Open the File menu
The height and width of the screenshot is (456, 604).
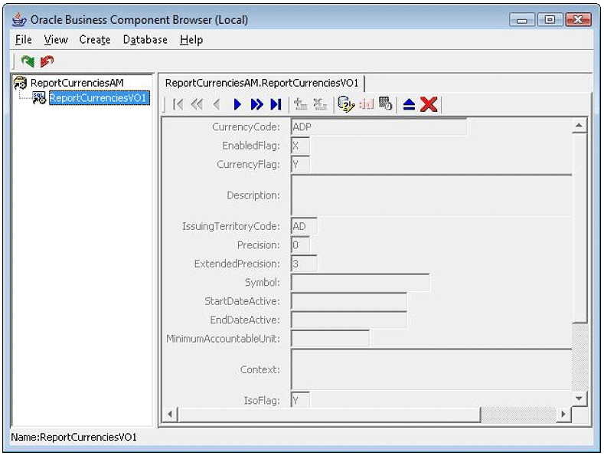coord(24,40)
